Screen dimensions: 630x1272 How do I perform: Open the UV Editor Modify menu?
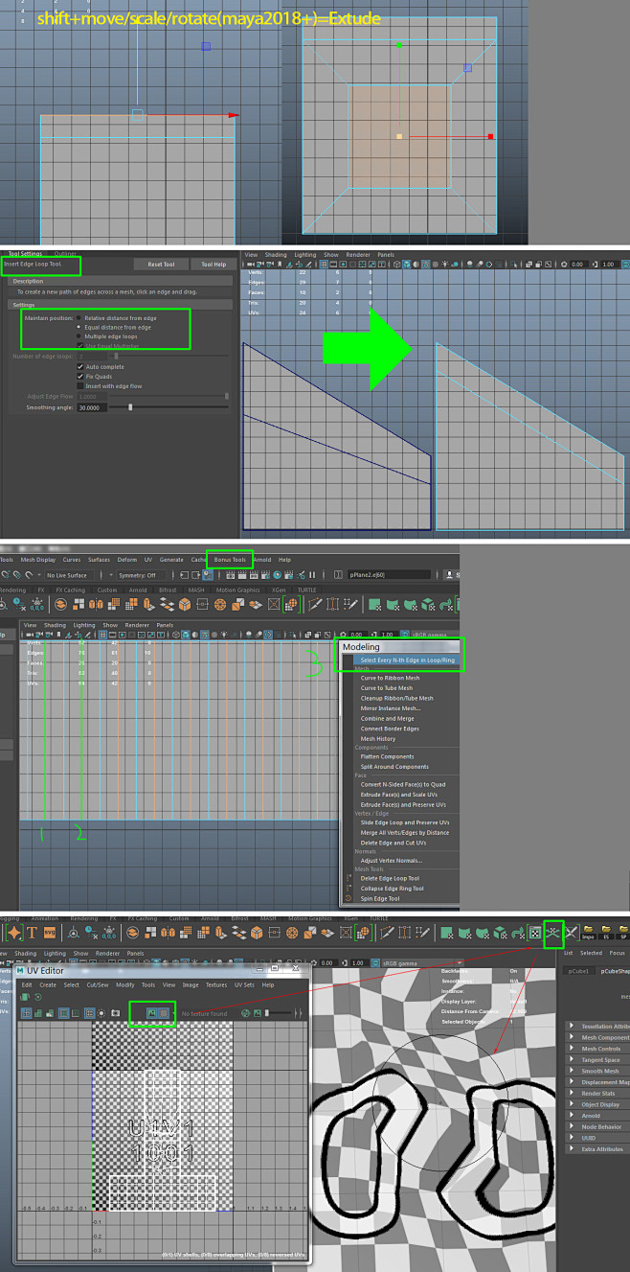point(124,984)
